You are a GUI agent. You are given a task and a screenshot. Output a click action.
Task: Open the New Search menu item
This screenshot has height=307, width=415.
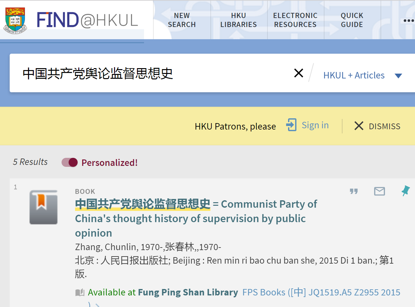[x=182, y=20]
